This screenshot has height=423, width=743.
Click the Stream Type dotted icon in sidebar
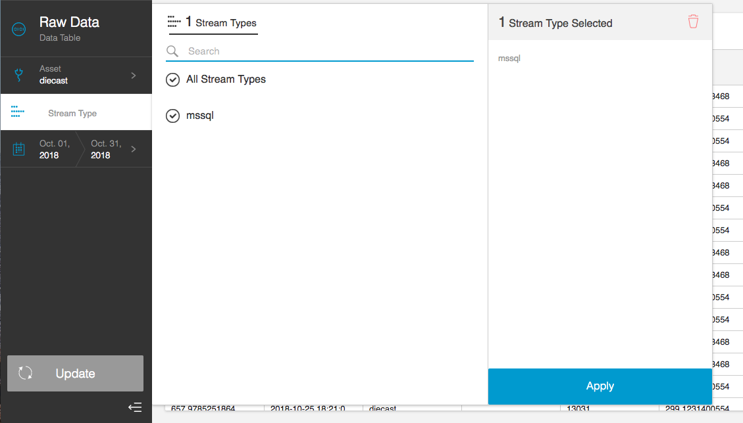point(18,112)
